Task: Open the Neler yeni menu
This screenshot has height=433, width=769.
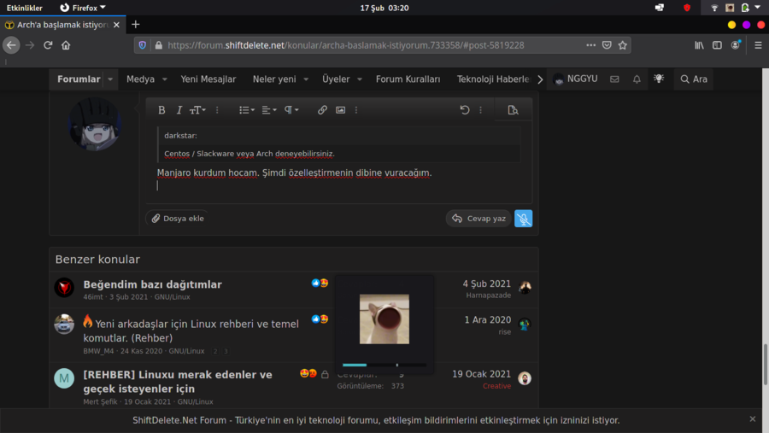Action: click(x=274, y=79)
